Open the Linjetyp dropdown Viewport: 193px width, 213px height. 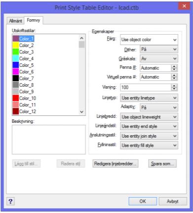(x=149, y=98)
